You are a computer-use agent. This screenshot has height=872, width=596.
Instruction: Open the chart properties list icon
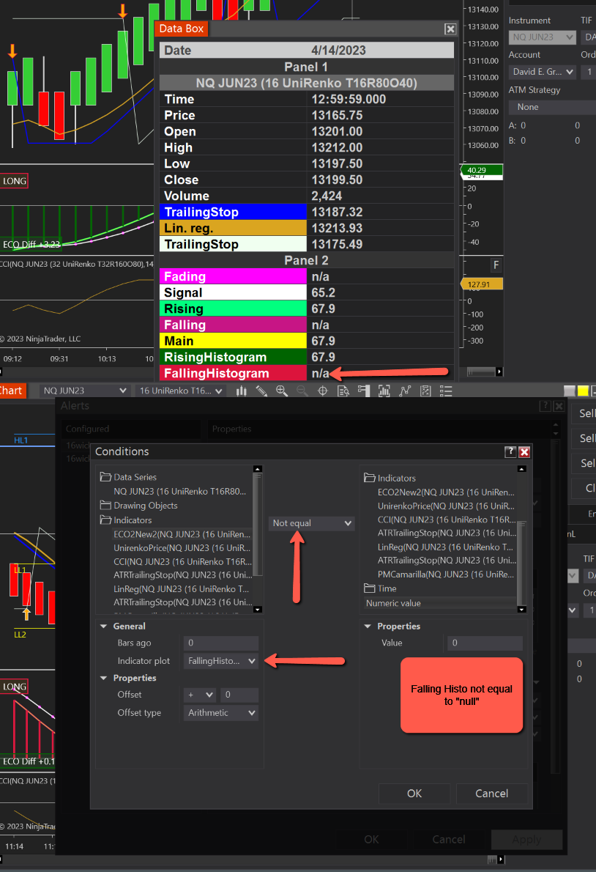[x=445, y=391]
